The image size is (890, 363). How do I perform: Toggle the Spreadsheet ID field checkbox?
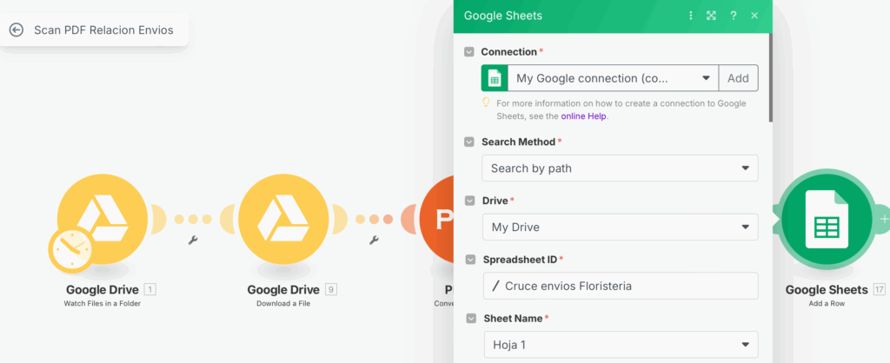470,260
